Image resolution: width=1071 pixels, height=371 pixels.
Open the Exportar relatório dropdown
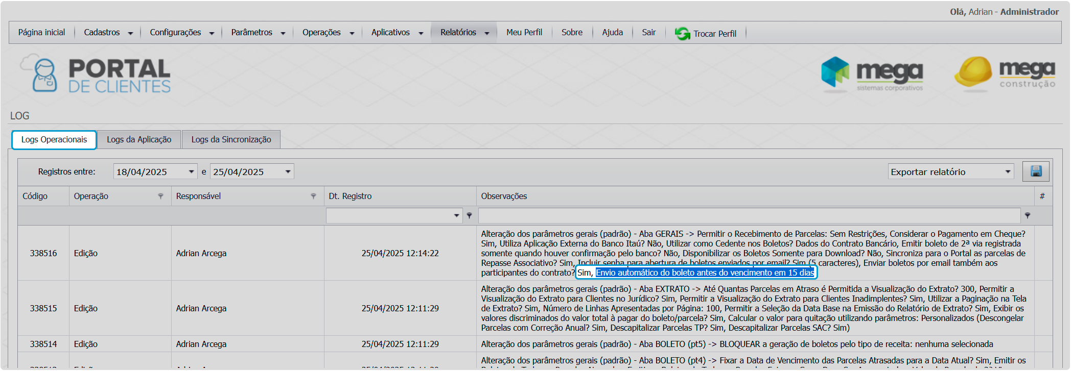click(x=1008, y=171)
